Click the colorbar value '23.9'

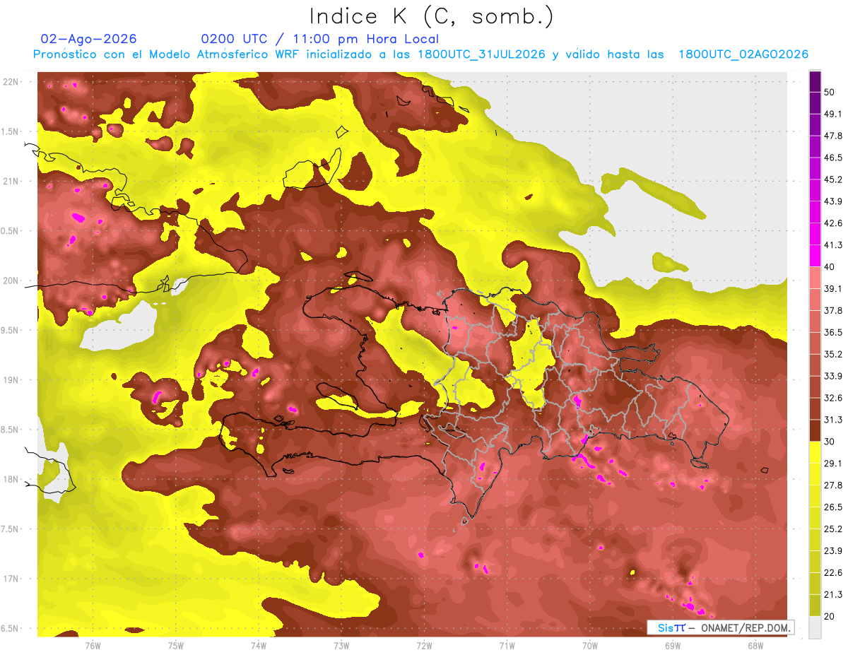coord(834,550)
